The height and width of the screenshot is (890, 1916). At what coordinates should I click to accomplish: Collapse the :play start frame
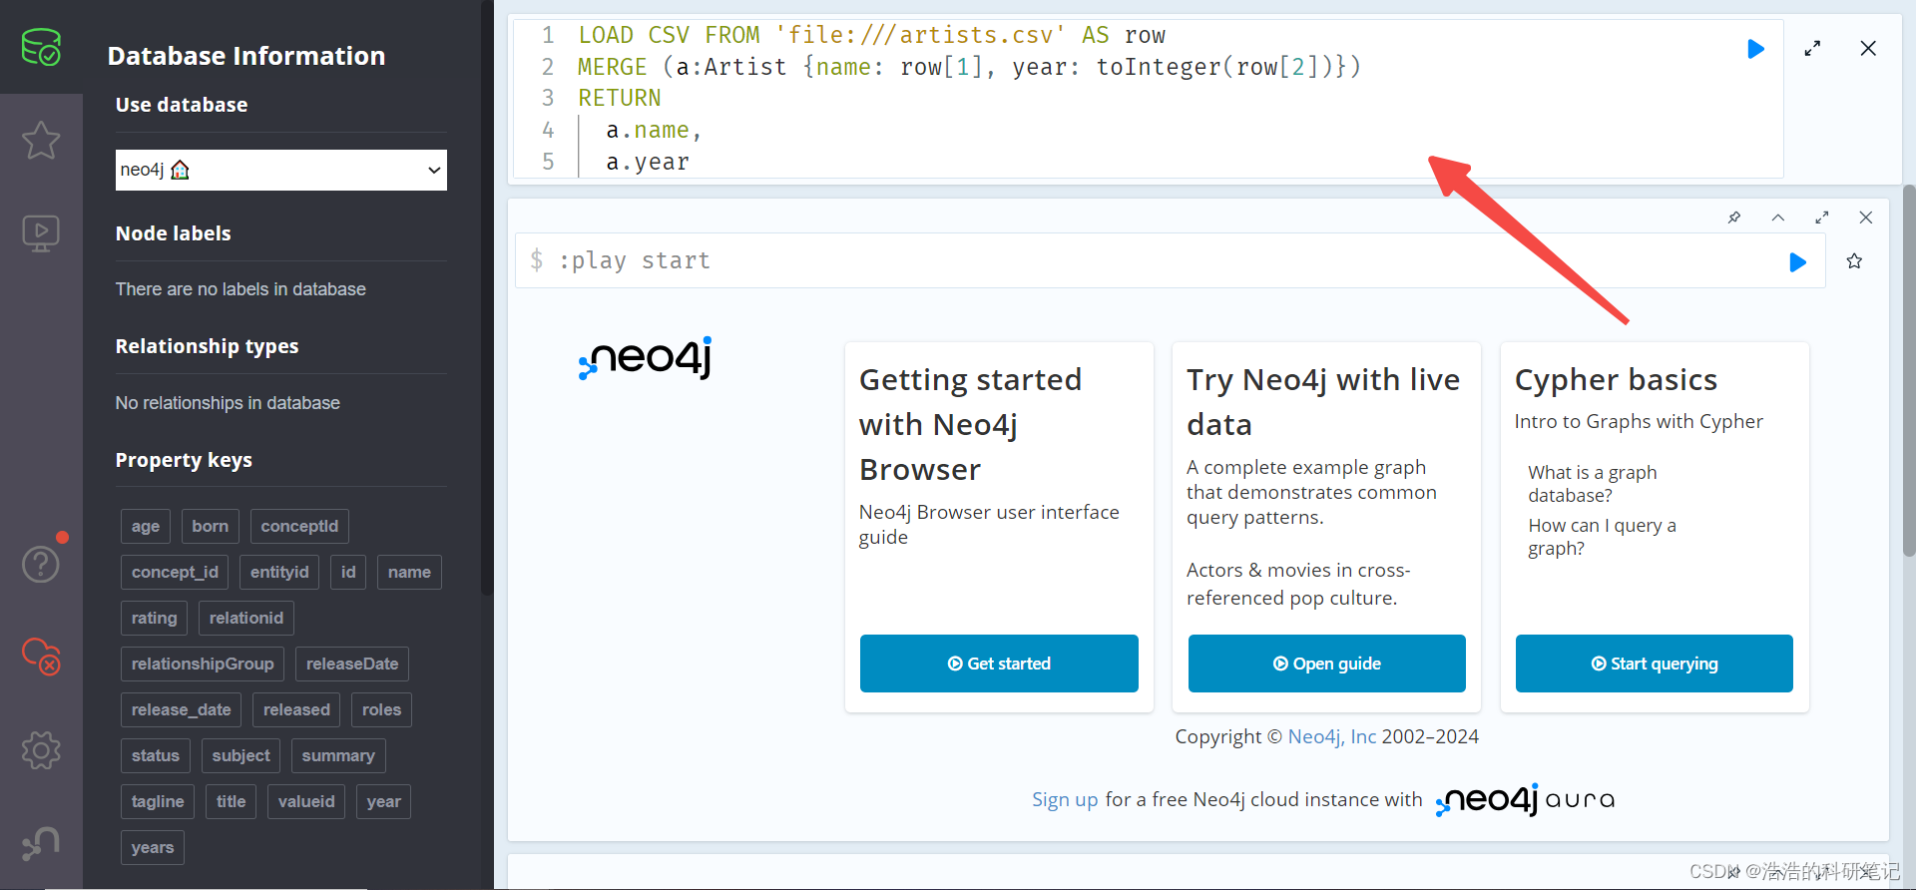tap(1778, 218)
